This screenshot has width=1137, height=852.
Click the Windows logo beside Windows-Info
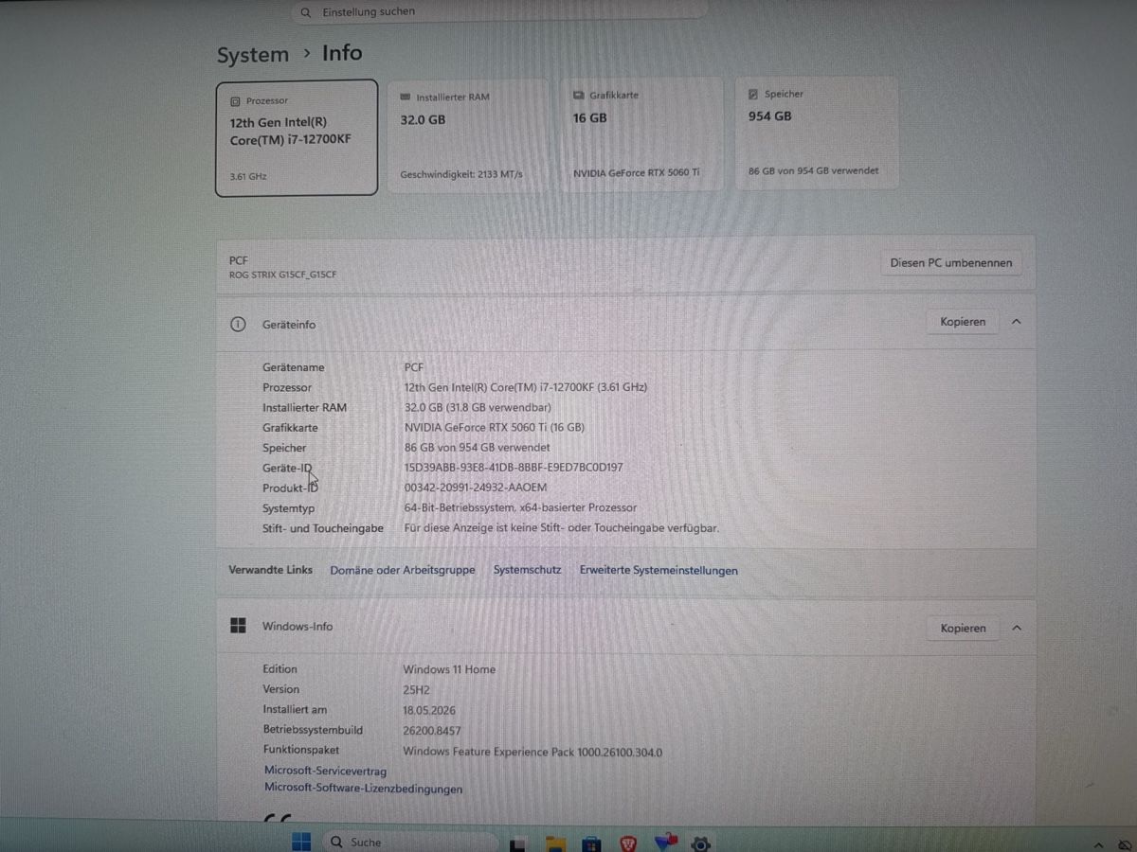(x=238, y=626)
